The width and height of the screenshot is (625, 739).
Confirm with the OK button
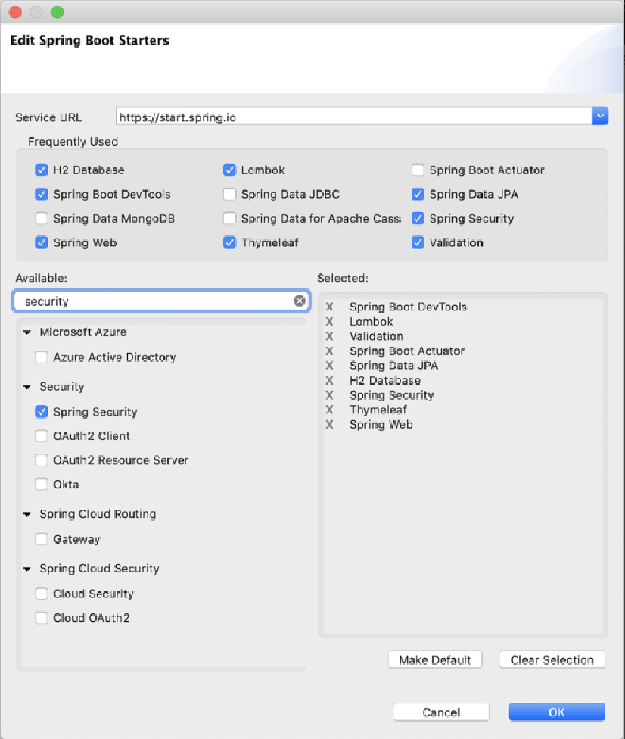pos(557,712)
